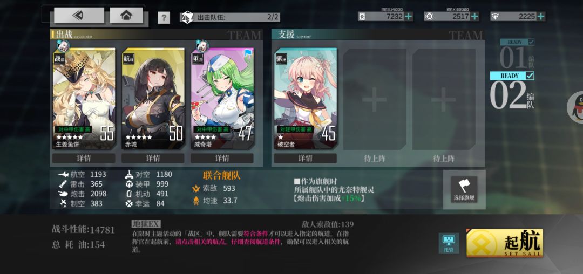Screen dimensions: 583x274
Task: Add diamonds with plus next to 2225
Action: 540,16
